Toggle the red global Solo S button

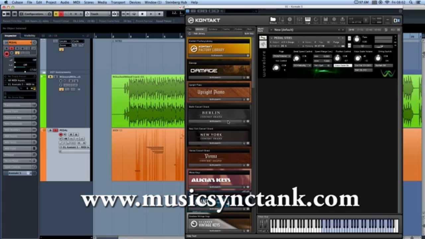[x=61, y=14]
